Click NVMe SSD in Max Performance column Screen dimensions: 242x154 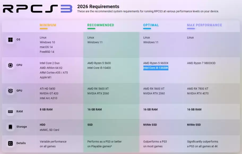tap(194, 125)
